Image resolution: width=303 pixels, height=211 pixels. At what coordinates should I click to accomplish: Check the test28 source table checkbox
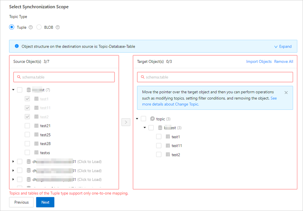point(27,144)
